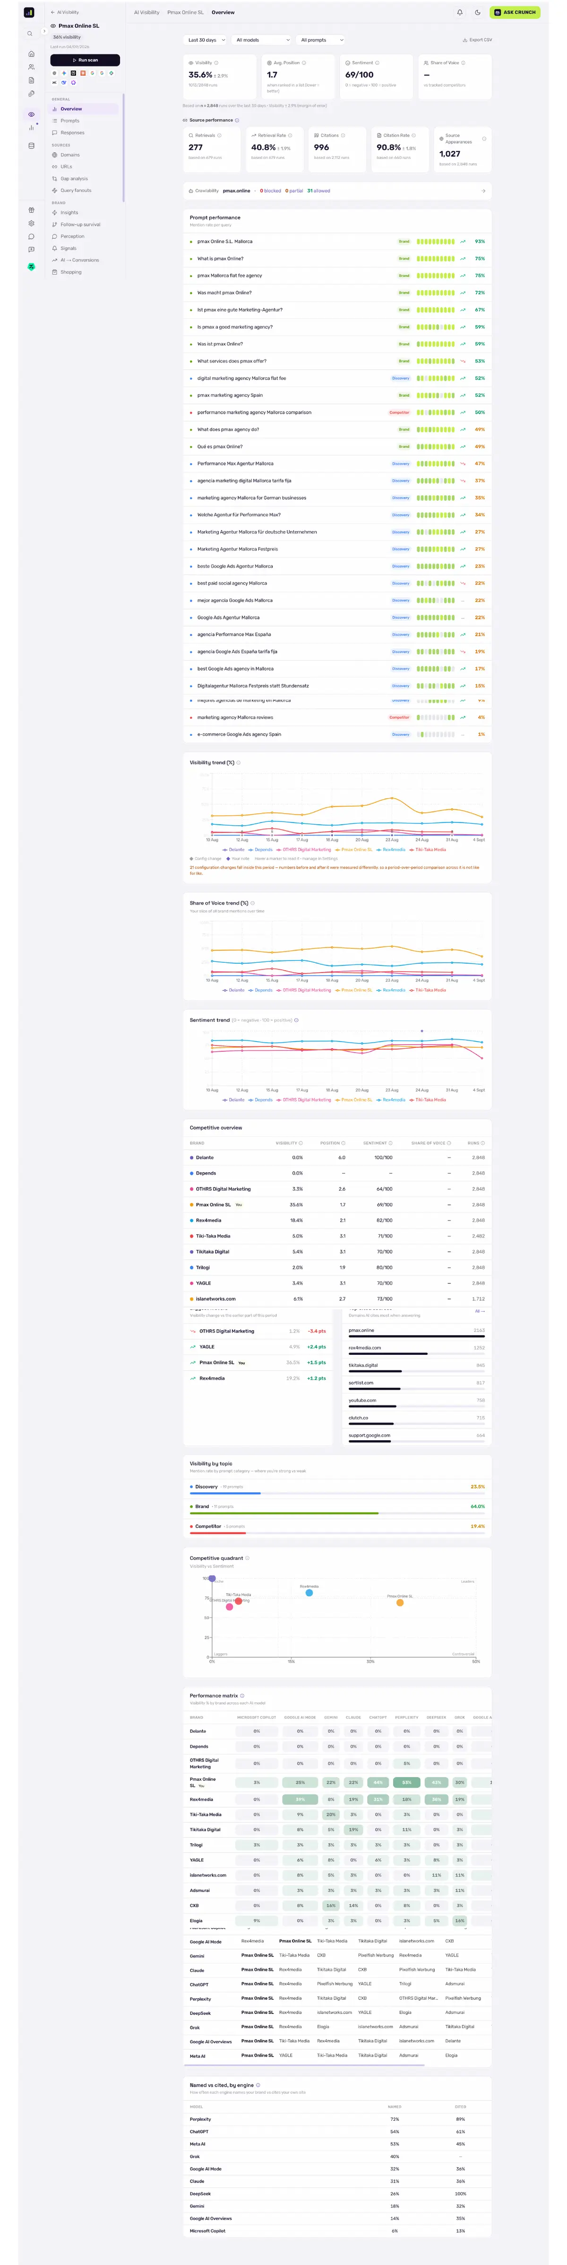Open Query fanouts in the side menu

[x=85, y=190]
